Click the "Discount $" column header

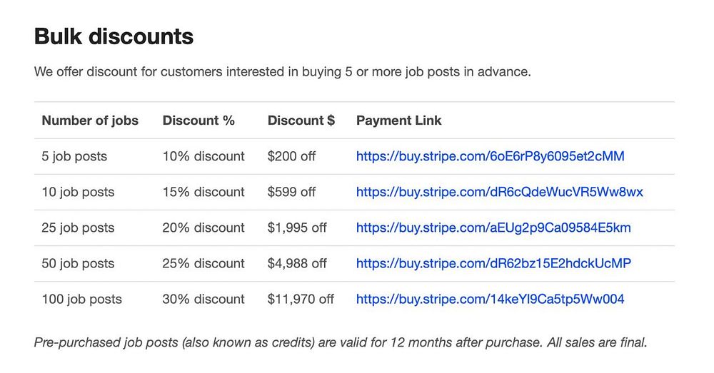point(301,121)
